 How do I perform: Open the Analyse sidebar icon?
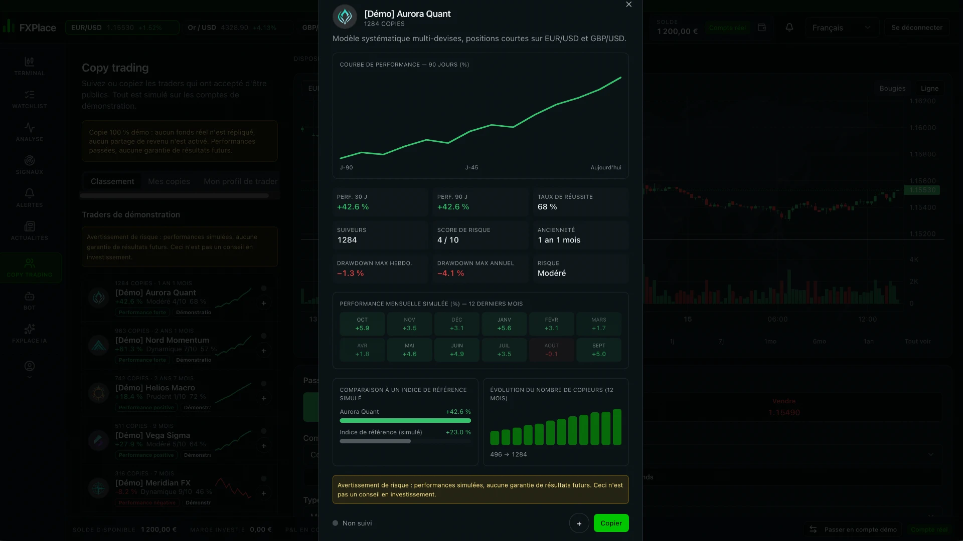(x=30, y=132)
